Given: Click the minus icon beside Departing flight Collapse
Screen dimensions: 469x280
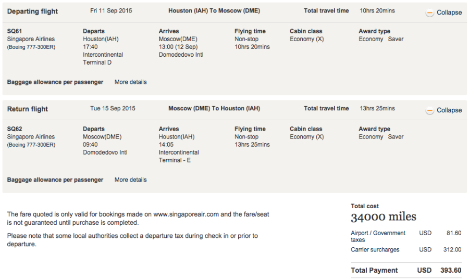Looking at the screenshot, I should pyautogui.click(x=429, y=13).
